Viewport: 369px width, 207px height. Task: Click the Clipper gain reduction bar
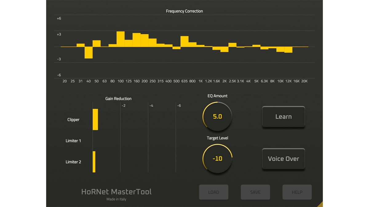(95, 119)
